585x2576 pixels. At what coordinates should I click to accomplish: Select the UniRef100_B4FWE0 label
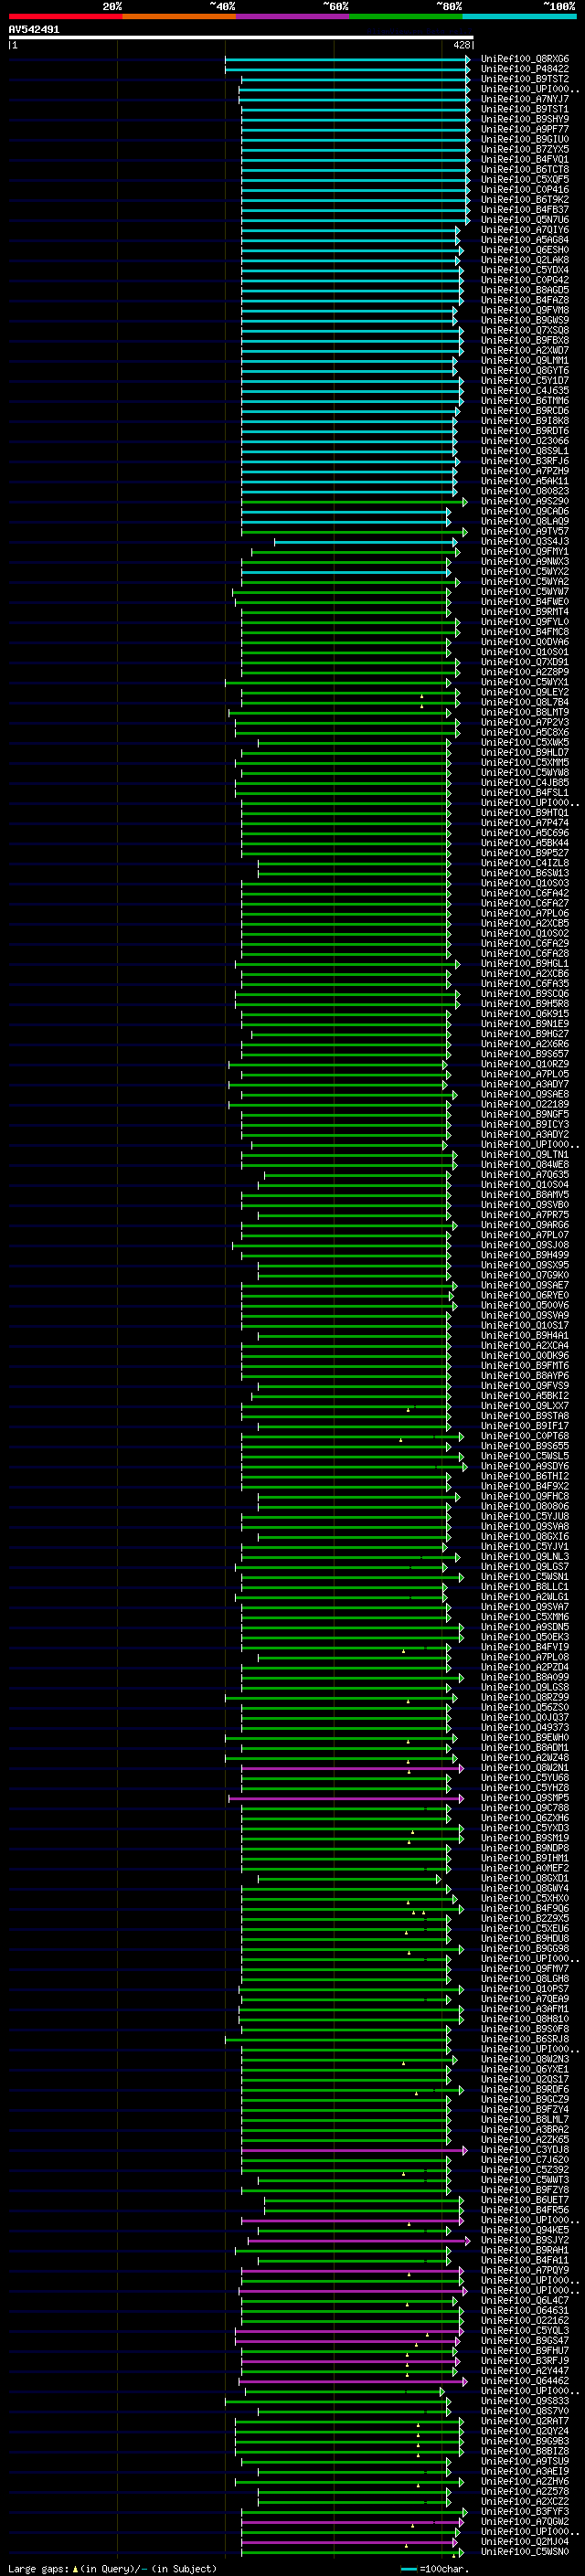(x=524, y=601)
